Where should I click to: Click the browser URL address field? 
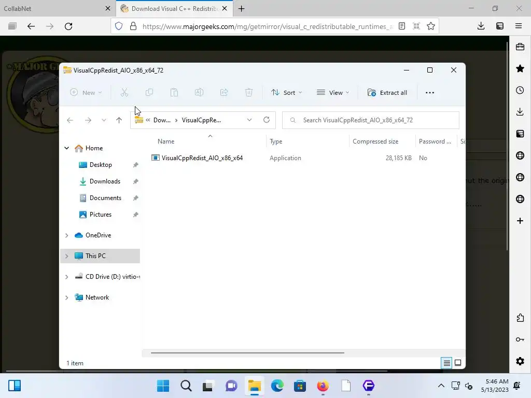[268, 26]
